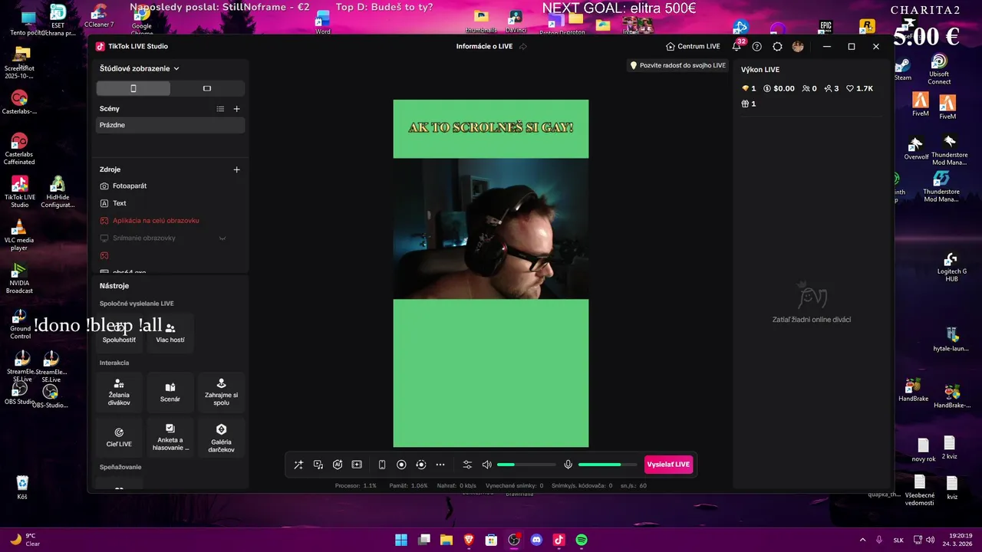
Task: Click the diamonds count in Výkon LIVE
Action: pos(749,89)
